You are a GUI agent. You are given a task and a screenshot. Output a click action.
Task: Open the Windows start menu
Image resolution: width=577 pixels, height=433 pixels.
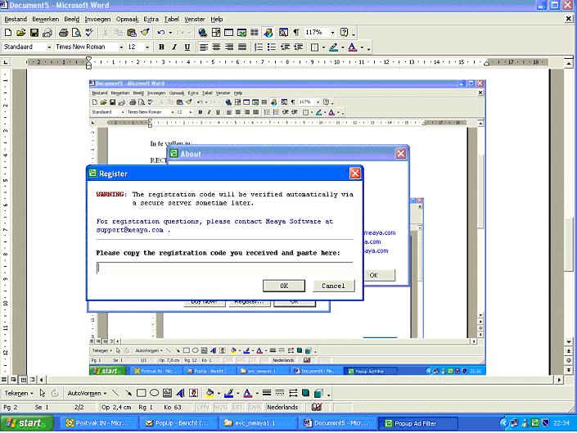pyautogui.click(x=25, y=423)
